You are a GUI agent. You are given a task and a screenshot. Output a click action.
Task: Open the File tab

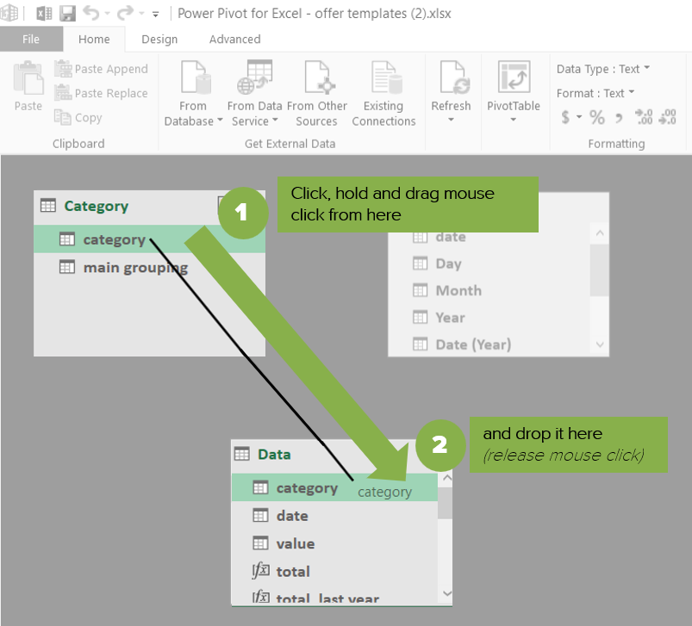click(x=31, y=39)
